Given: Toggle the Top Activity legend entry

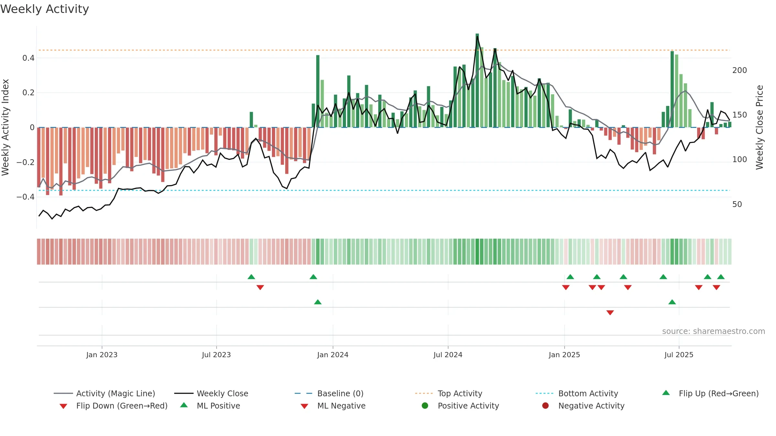Looking at the screenshot, I should click(x=448, y=393).
